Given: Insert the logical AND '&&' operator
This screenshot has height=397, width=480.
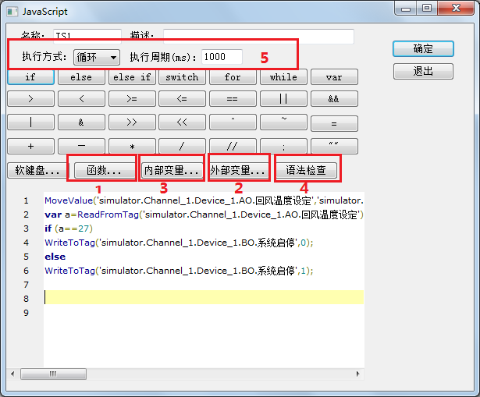Looking at the screenshot, I should click(334, 99).
